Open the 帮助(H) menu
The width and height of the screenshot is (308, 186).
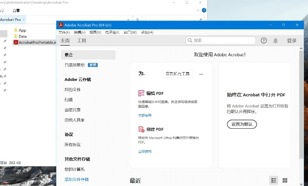coord(147,33)
